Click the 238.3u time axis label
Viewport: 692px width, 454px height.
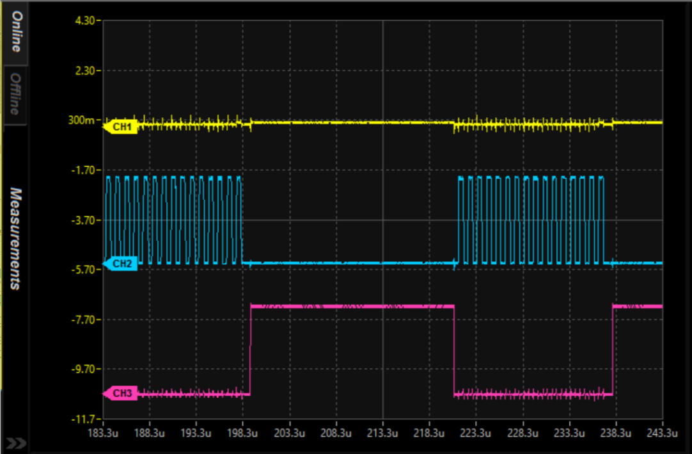616,433
